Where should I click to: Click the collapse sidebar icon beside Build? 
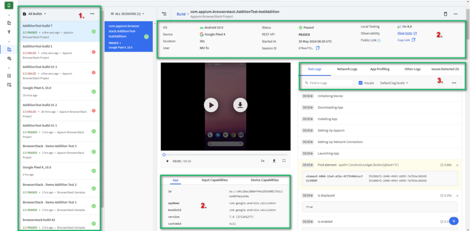[x=164, y=14]
